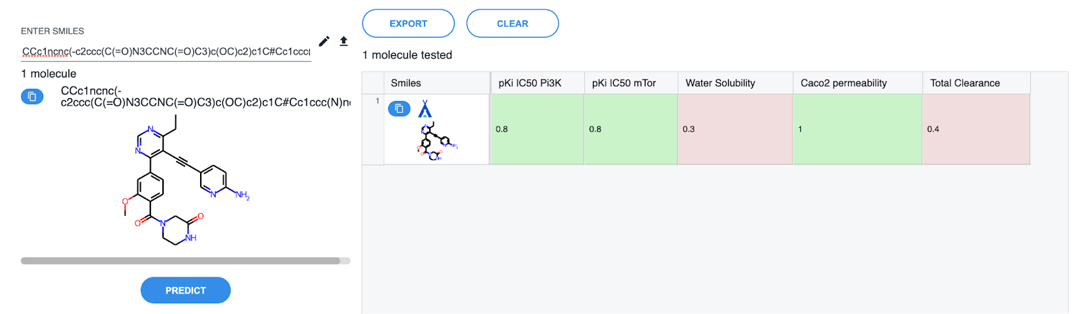The height and width of the screenshot is (314, 1078).
Task: Click the horizontal scrollbar under the molecule
Action: click(x=181, y=261)
